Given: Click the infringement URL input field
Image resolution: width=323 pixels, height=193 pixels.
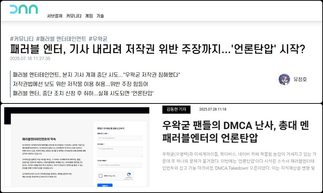Looking at the screenshot, I should point(120,138).
